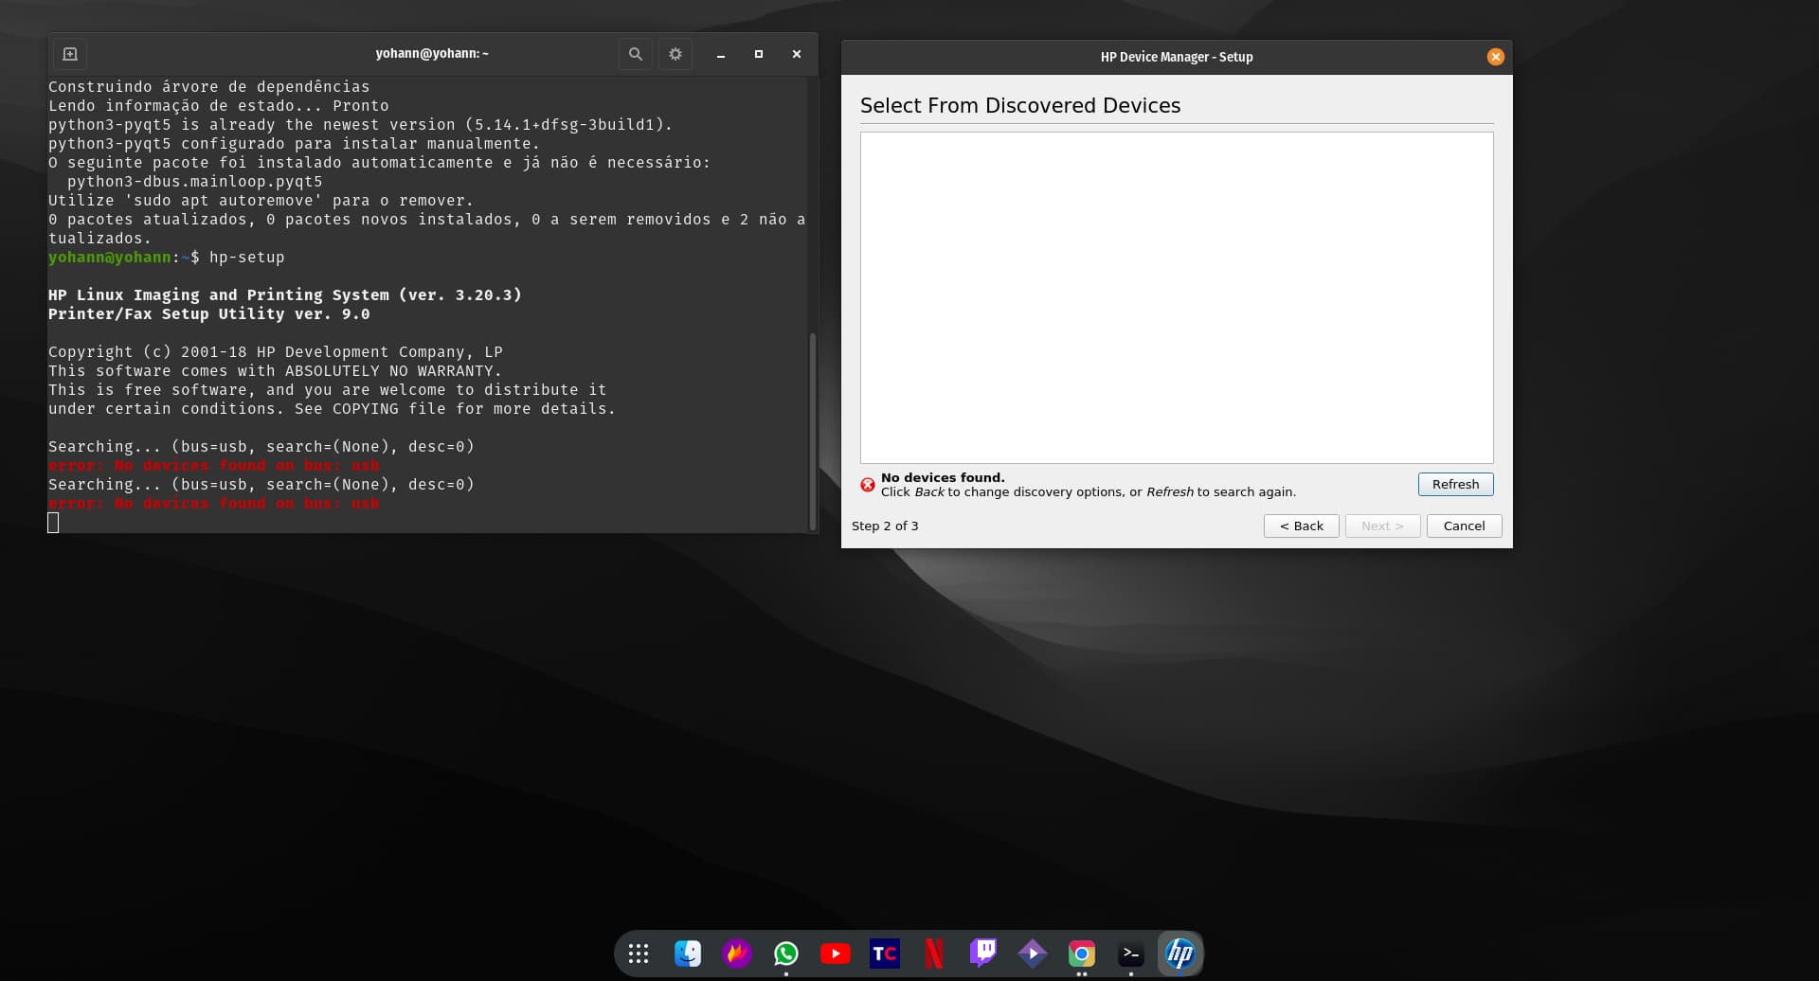
Task: Close the HP Device Manager window
Action: click(x=1495, y=57)
